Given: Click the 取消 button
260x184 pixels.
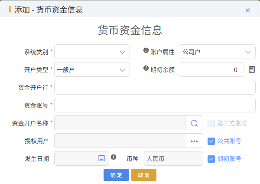Looking at the screenshot, I should 144,175.
